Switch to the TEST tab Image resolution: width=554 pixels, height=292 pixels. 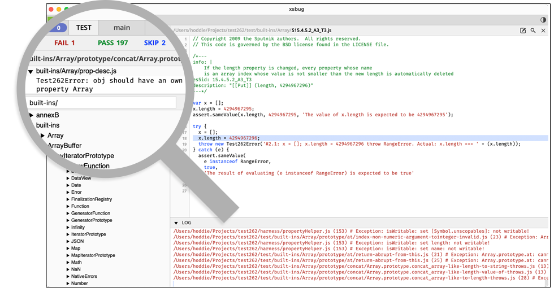pyautogui.click(x=84, y=28)
